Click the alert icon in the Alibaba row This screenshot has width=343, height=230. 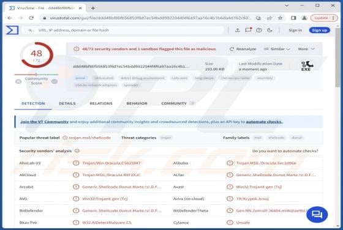point(230,163)
